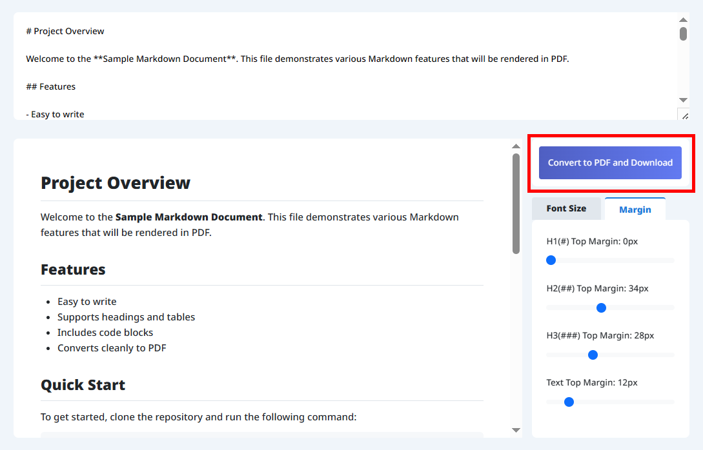This screenshot has height=450, width=703.
Task: Click the H2(##) Top Margin slider handle
Action: coord(601,308)
